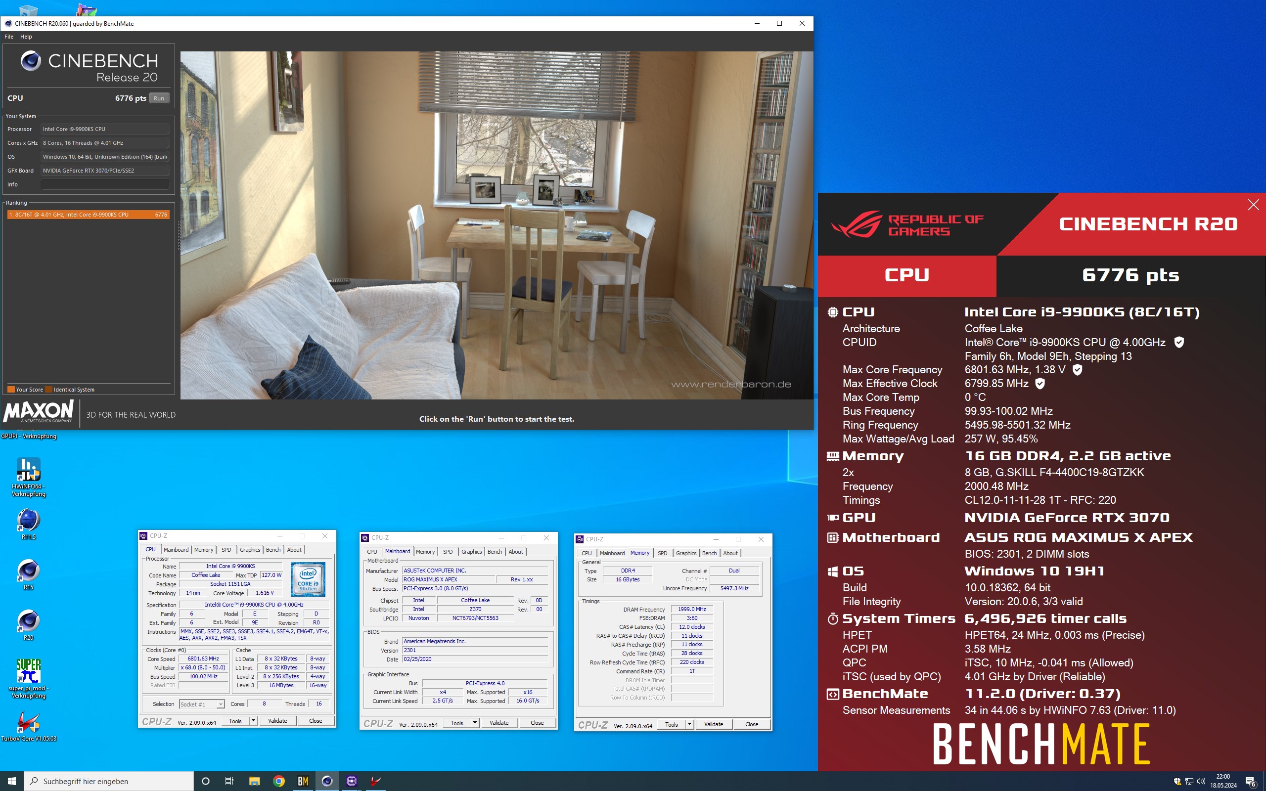Click Close in CPU-Z Memory window
Viewport: 1266px width, 791px height.
(751, 725)
